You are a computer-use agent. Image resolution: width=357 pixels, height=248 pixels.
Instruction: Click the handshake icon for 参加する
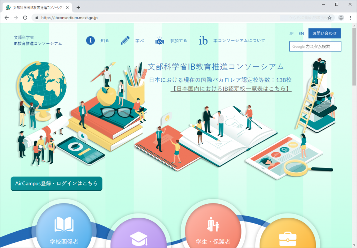click(x=160, y=40)
